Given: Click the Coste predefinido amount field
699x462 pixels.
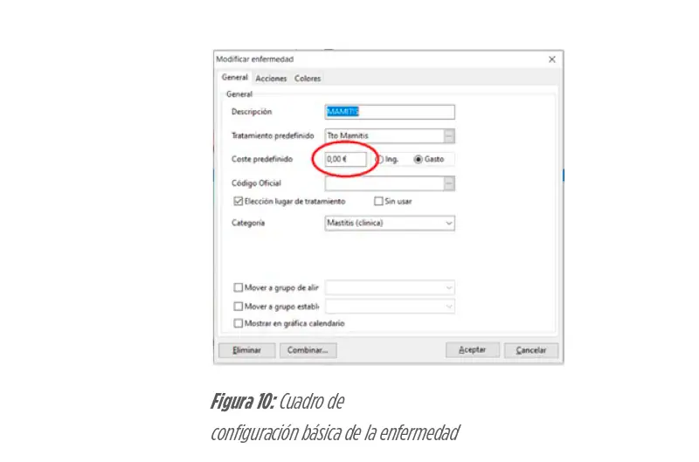Looking at the screenshot, I should [x=346, y=159].
